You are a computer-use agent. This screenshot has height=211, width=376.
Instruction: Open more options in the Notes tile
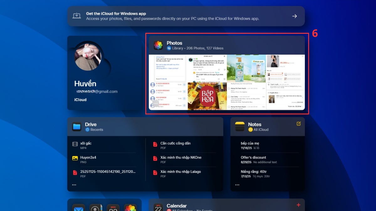click(237, 185)
